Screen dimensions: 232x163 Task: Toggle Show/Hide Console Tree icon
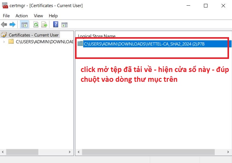pos(25,24)
